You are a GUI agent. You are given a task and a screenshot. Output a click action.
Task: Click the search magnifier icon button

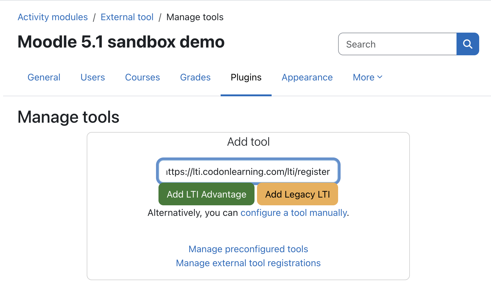(x=468, y=44)
